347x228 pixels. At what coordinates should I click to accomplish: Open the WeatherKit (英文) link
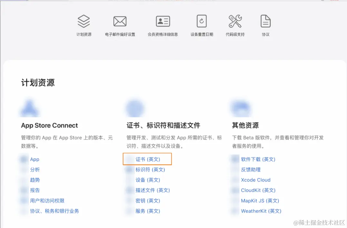261,211
